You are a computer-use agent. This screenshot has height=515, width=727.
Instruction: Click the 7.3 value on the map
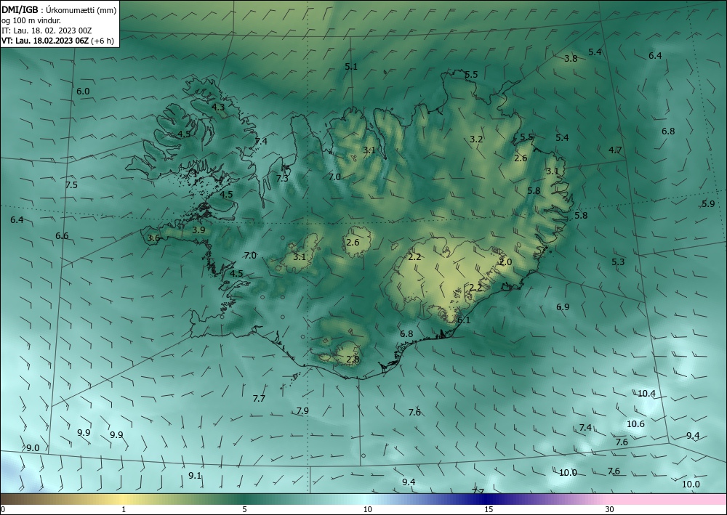tap(282, 179)
